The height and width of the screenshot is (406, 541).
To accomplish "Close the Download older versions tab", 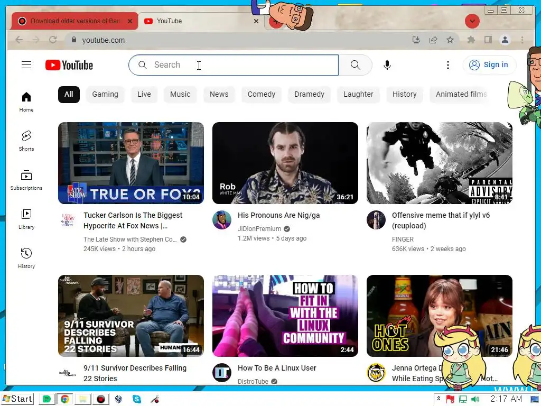I will [x=130, y=21].
